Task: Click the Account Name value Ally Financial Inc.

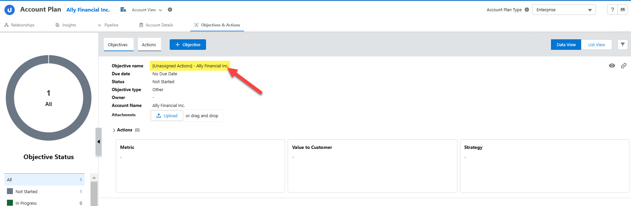Action: (x=169, y=106)
